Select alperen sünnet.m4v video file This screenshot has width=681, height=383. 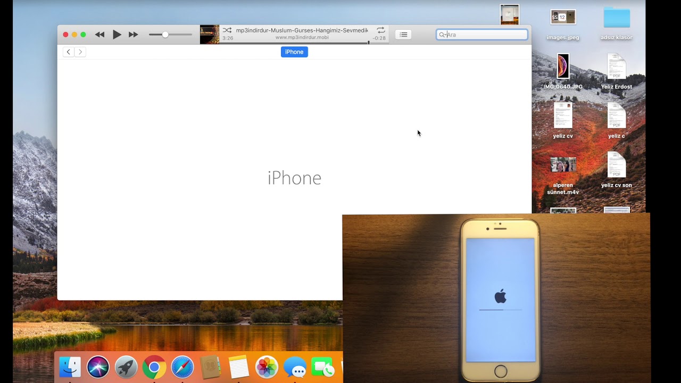pyautogui.click(x=563, y=165)
